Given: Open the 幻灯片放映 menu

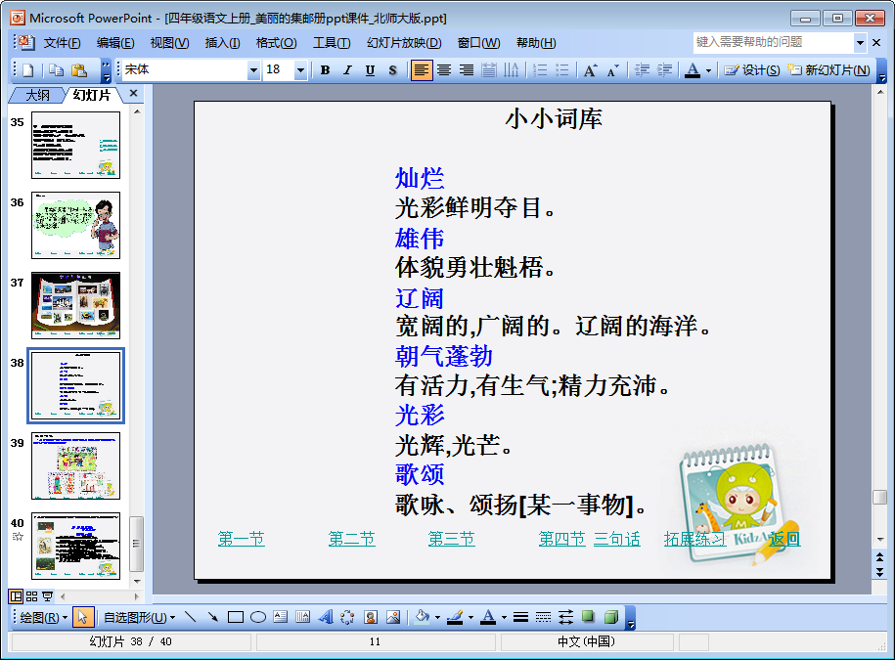Looking at the screenshot, I should (x=404, y=43).
